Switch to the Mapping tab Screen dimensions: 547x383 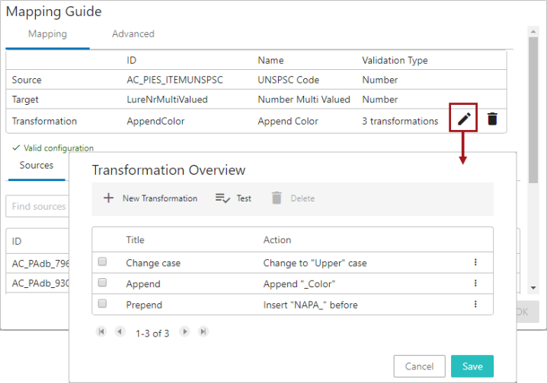47,34
